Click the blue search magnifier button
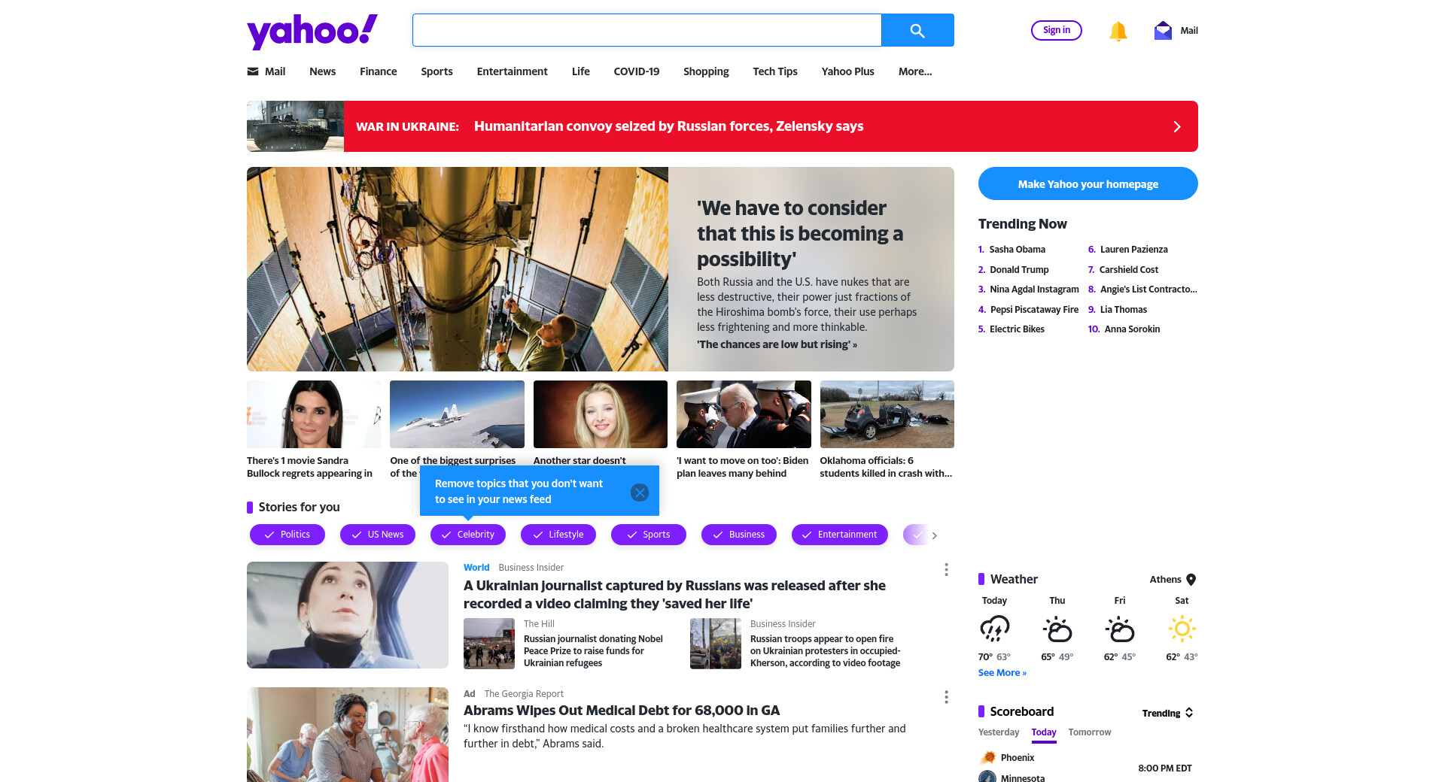Viewport: 1445px width, 782px height. (917, 30)
